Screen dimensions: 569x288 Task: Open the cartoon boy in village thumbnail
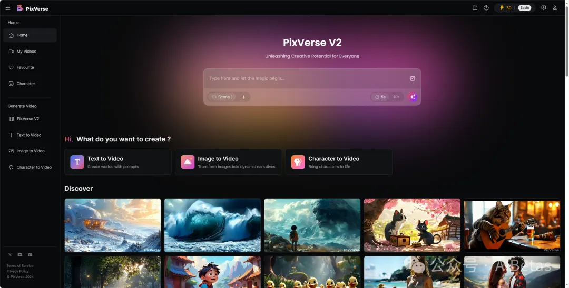(212, 272)
